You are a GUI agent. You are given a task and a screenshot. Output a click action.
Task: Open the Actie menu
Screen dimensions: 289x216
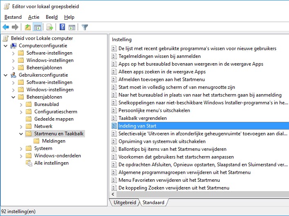[x=34, y=17]
